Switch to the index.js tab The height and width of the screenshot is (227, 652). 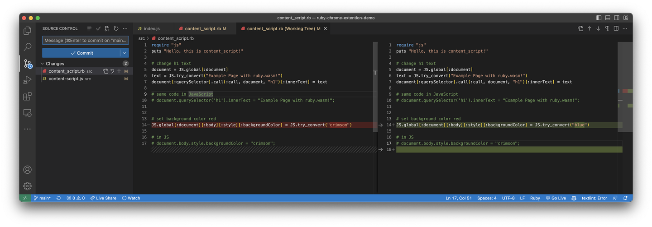tap(152, 28)
